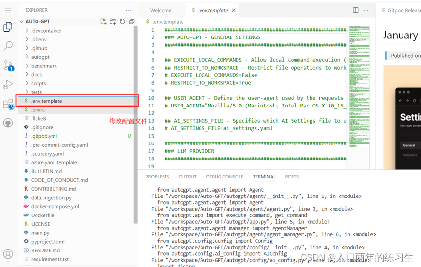This screenshot has width=421, height=267.
Task: Open the PROBLEMS panel tab
Action: click(x=157, y=177)
